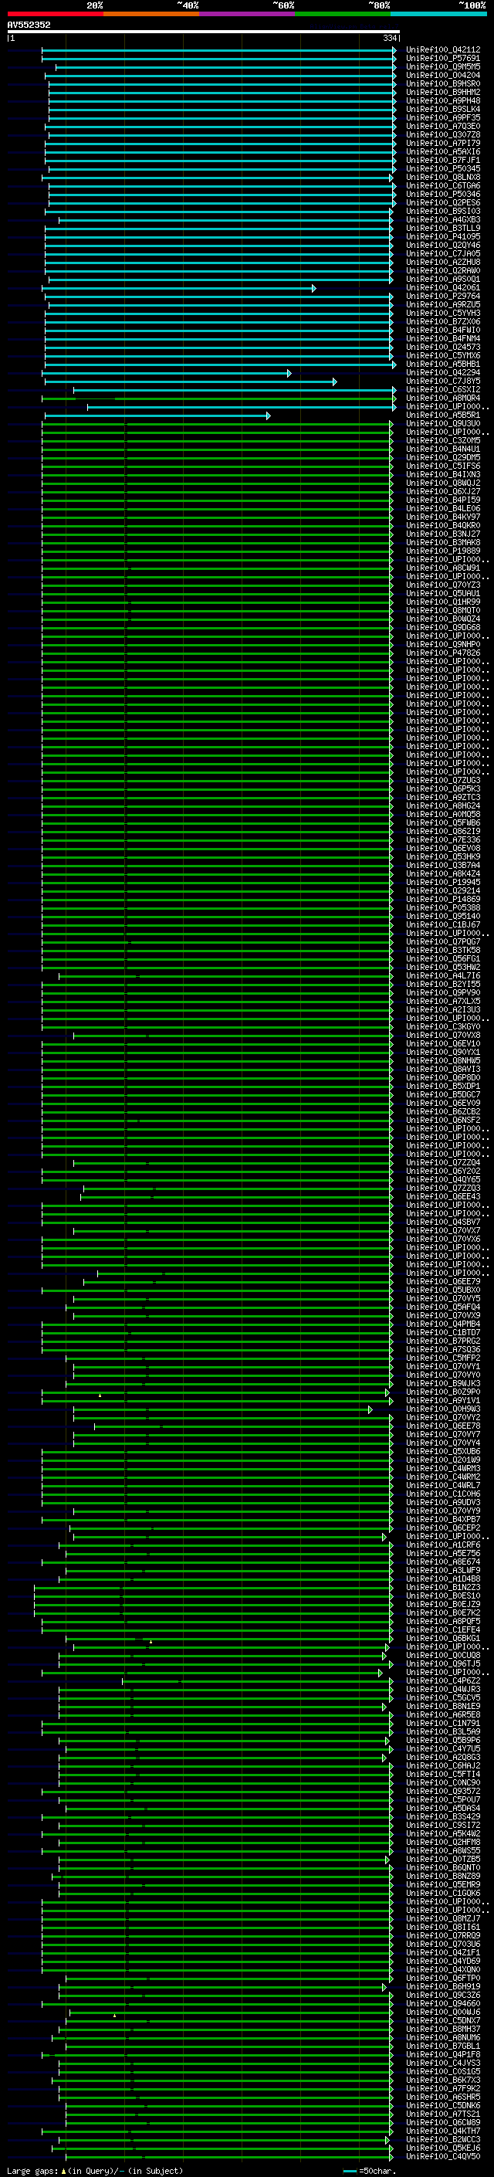Select hit UniRef100_Q95140
The width and height of the screenshot is (494, 2177).
click(442, 917)
